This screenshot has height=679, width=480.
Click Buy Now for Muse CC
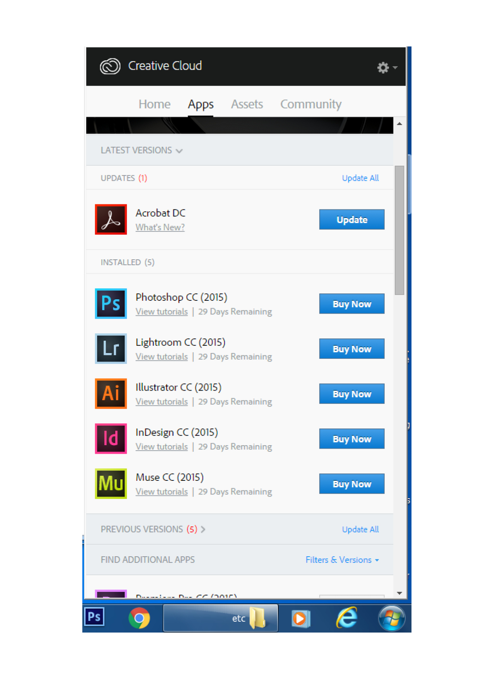[x=352, y=484]
